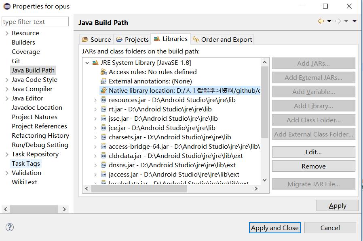Click the type filter text field

click(x=35, y=21)
